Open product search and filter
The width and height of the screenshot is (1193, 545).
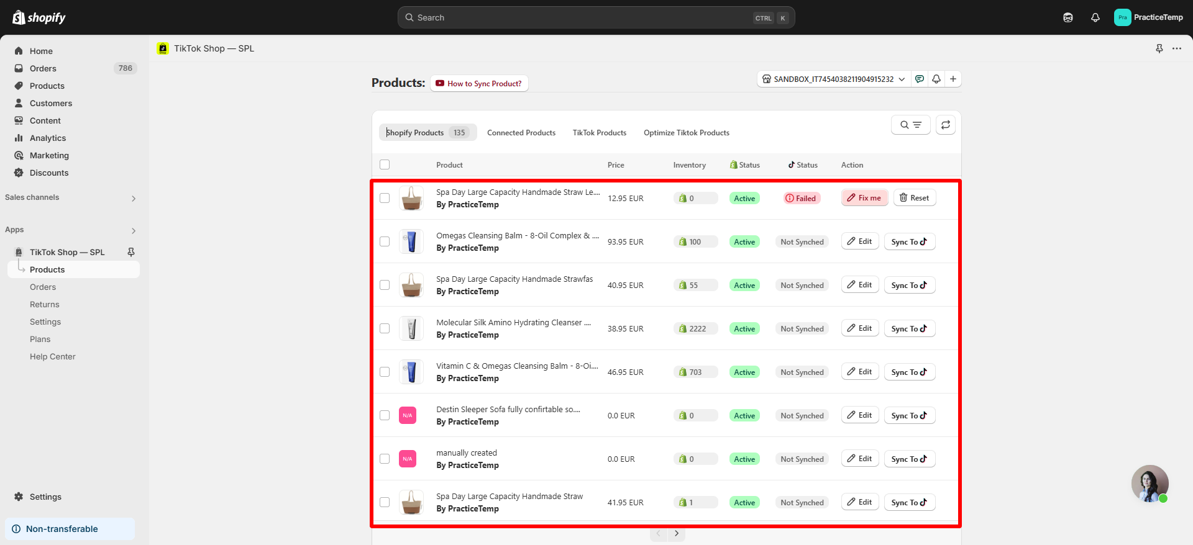911,125
